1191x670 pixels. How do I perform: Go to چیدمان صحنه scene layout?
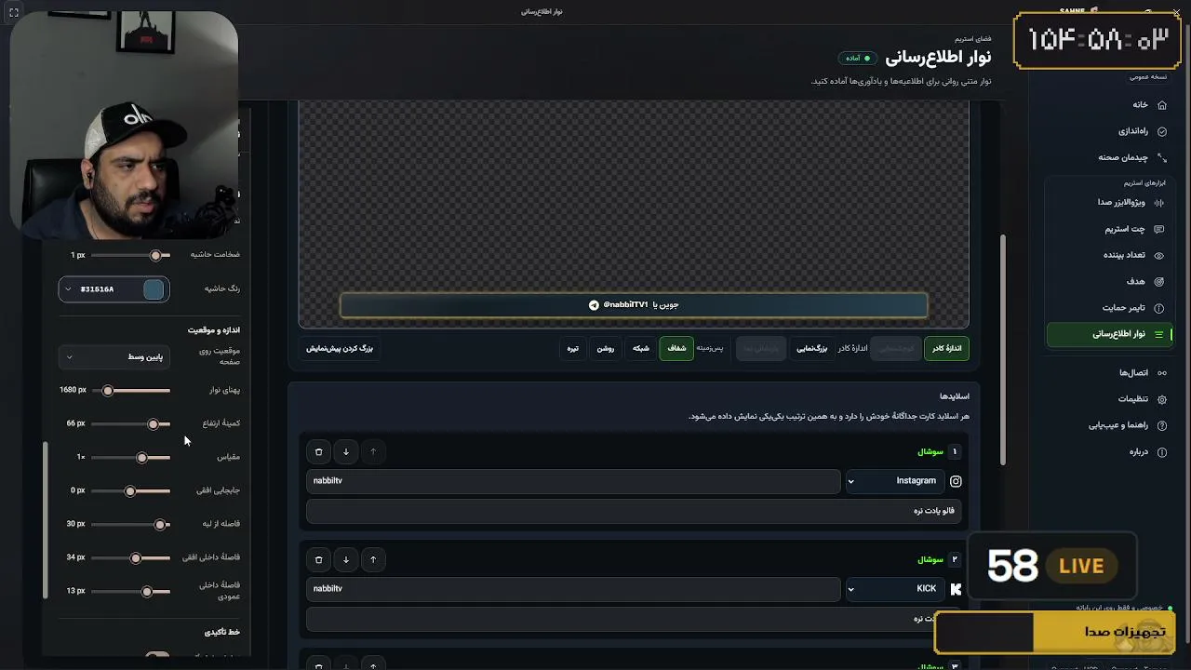coord(1108,157)
